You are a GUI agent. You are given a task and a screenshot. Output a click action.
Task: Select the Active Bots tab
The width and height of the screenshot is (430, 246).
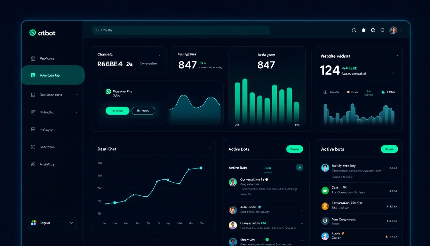[x=238, y=168]
